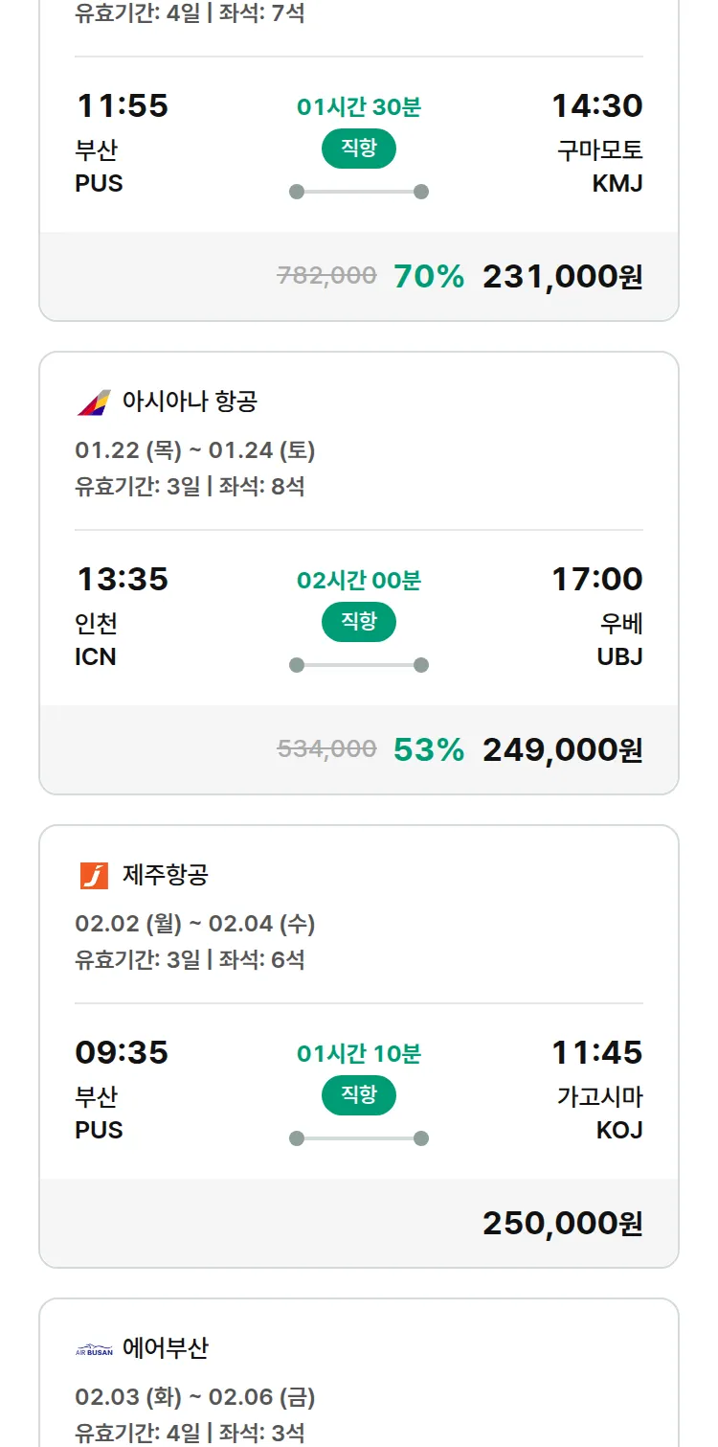Click the Air Busan logo icon
Viewport: 718px width, 1447px height.
point(94,1349)
